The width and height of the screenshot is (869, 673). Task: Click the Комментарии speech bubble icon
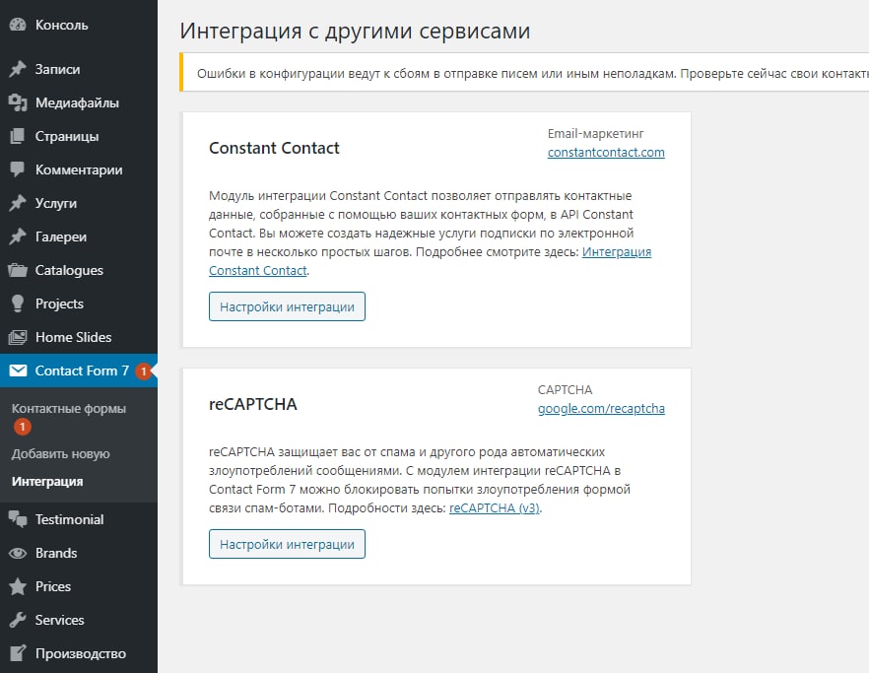(17, 170)
